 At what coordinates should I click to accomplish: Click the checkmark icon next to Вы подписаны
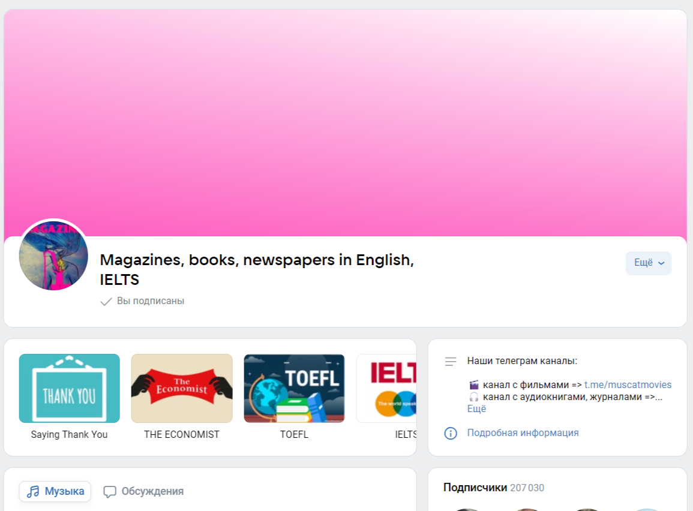pyautogui.click(x=105, y=300)
